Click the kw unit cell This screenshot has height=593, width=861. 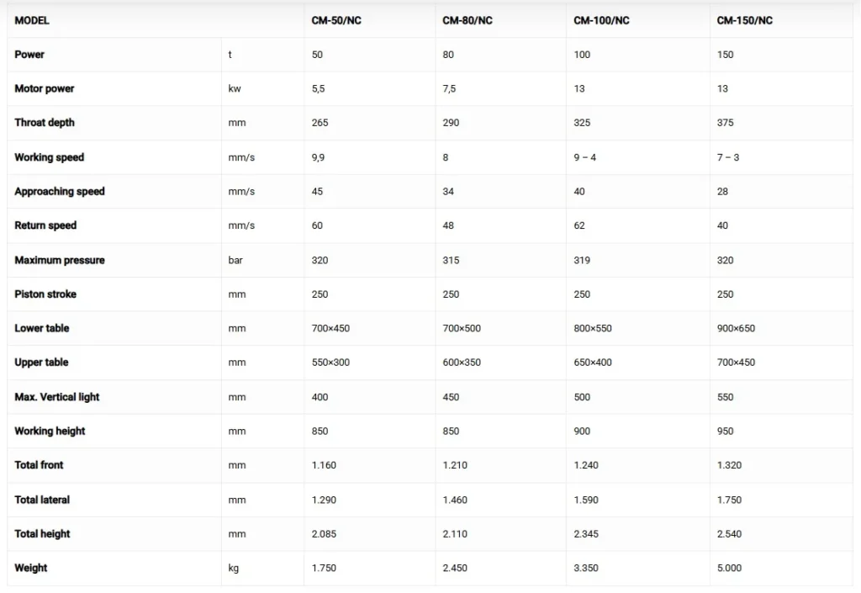pyautogui.click(x=235, y=88)
